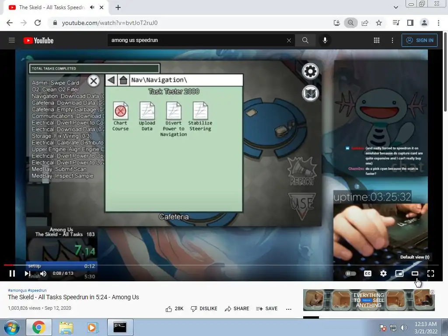Pause the video playback
The width and height of the screenshot is (448, 336).
point(12,273)
